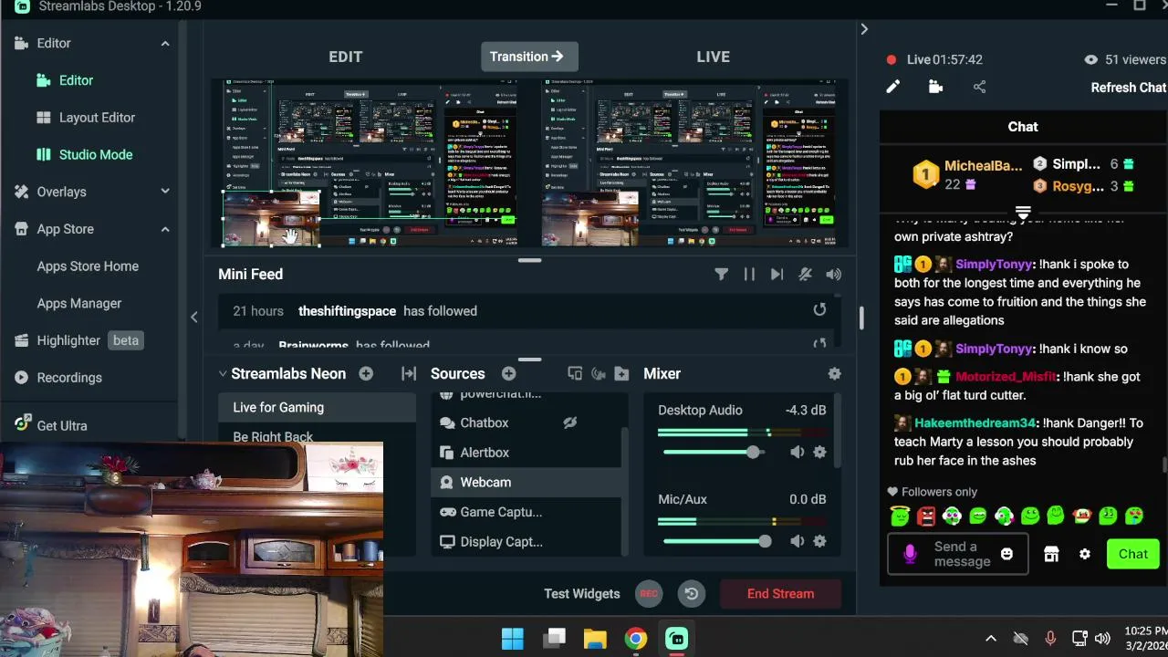The width and height of the screenshot is (1168, 657).
Task: Add a new source with the plus icon
Action: (508, 373)
